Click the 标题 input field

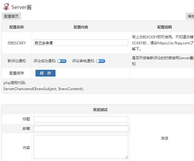click(x=81, y=119)
